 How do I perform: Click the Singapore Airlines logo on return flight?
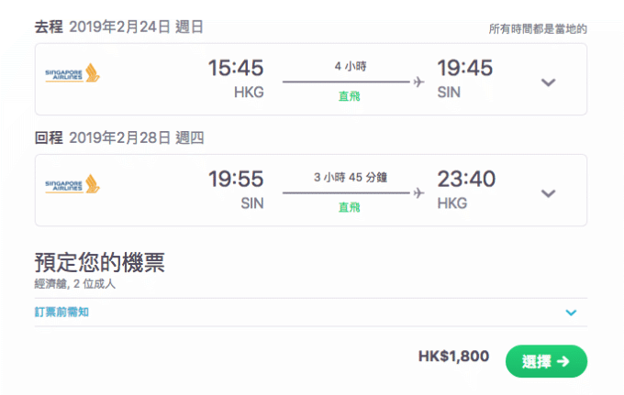[72, 183]
